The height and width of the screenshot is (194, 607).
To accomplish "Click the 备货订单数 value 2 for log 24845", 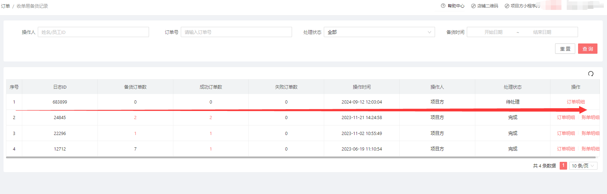I will point(135,118).
